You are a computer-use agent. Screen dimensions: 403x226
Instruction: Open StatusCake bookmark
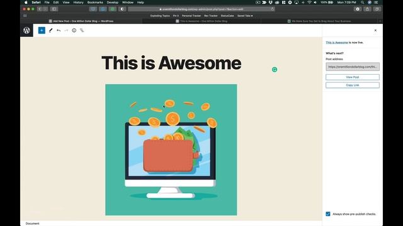[227, 16]
